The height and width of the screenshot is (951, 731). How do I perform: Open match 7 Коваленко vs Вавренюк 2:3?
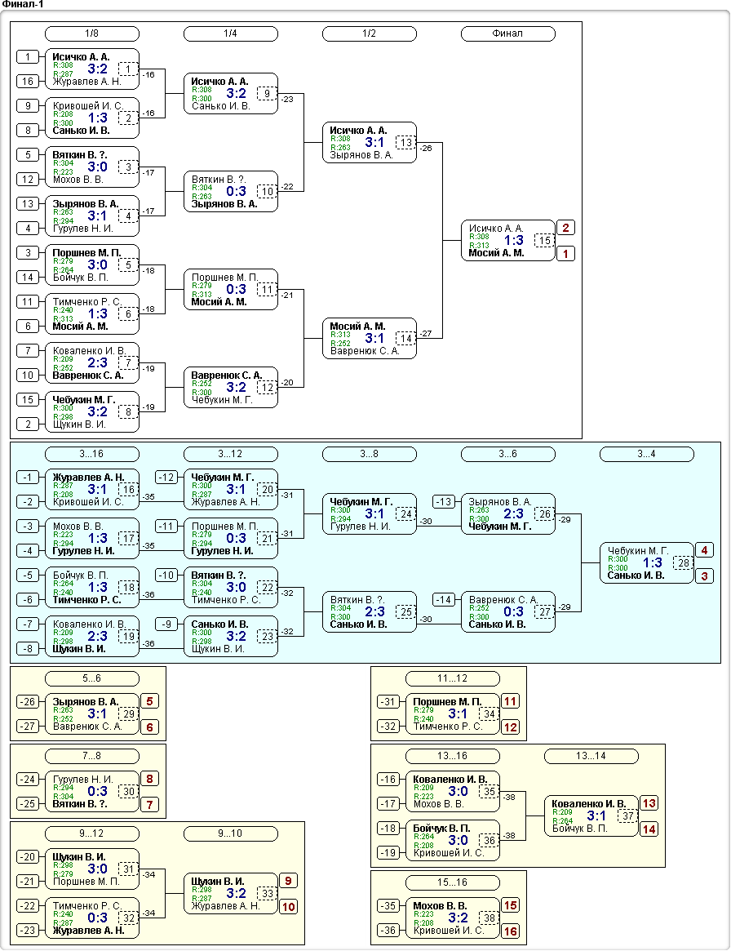pyautogui.click(x=92, y=363)
